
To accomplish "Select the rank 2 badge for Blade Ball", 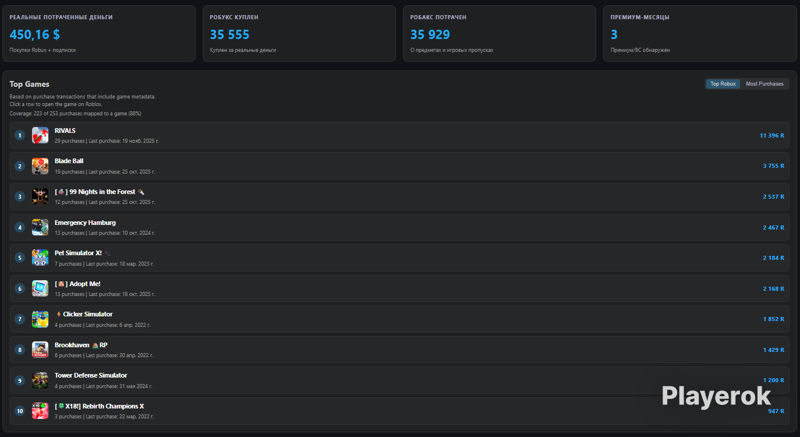I will coord(20,166).
